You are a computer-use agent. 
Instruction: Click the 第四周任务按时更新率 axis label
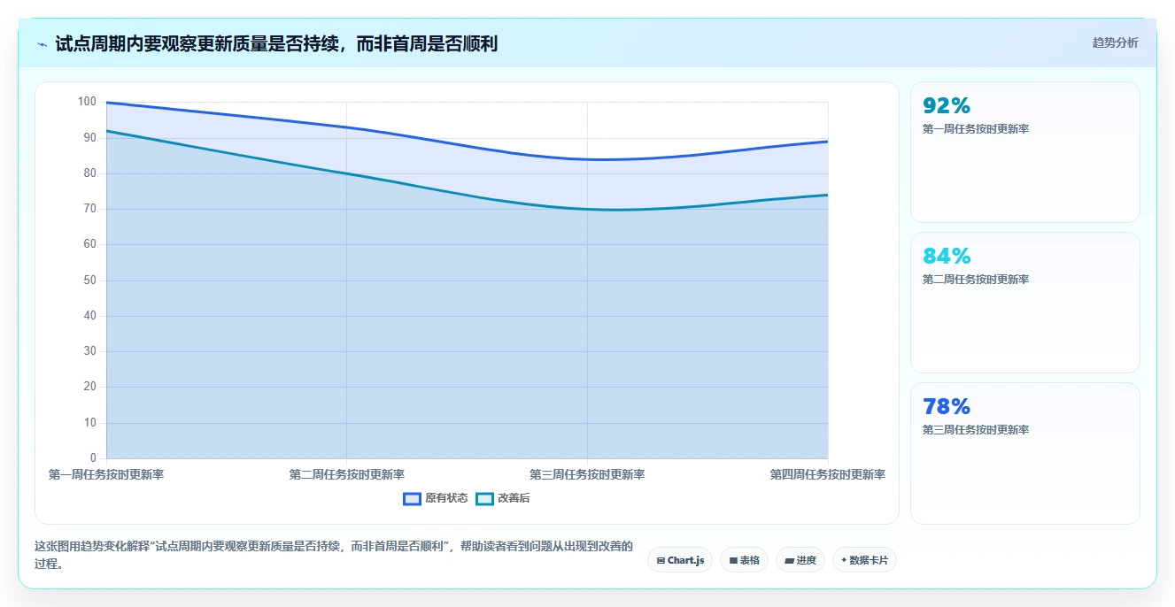click(x=827, y=474)
